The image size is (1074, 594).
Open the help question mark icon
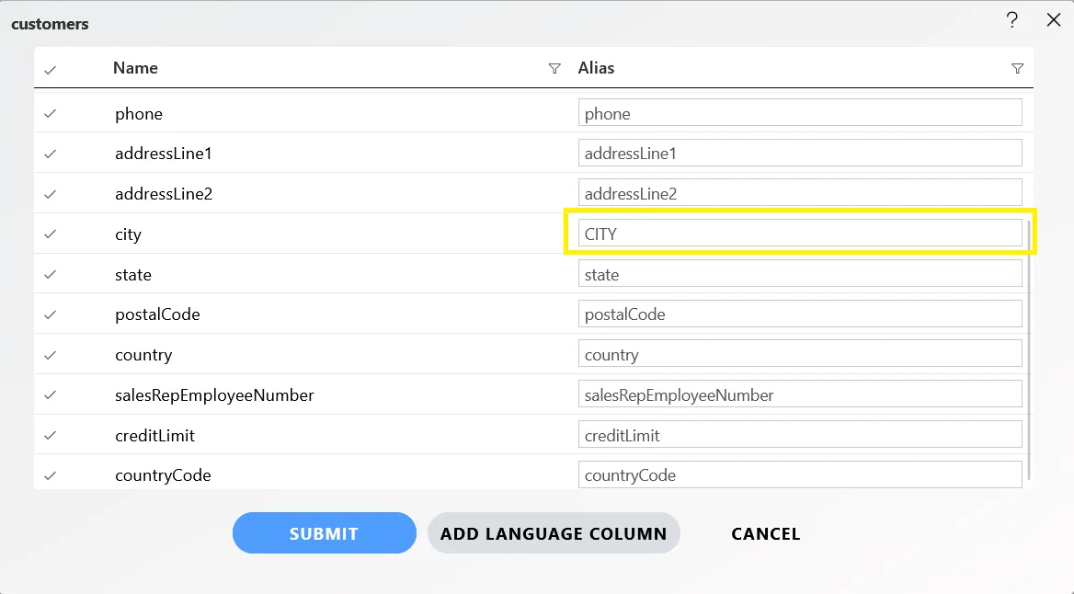(x=1011, y=20)
